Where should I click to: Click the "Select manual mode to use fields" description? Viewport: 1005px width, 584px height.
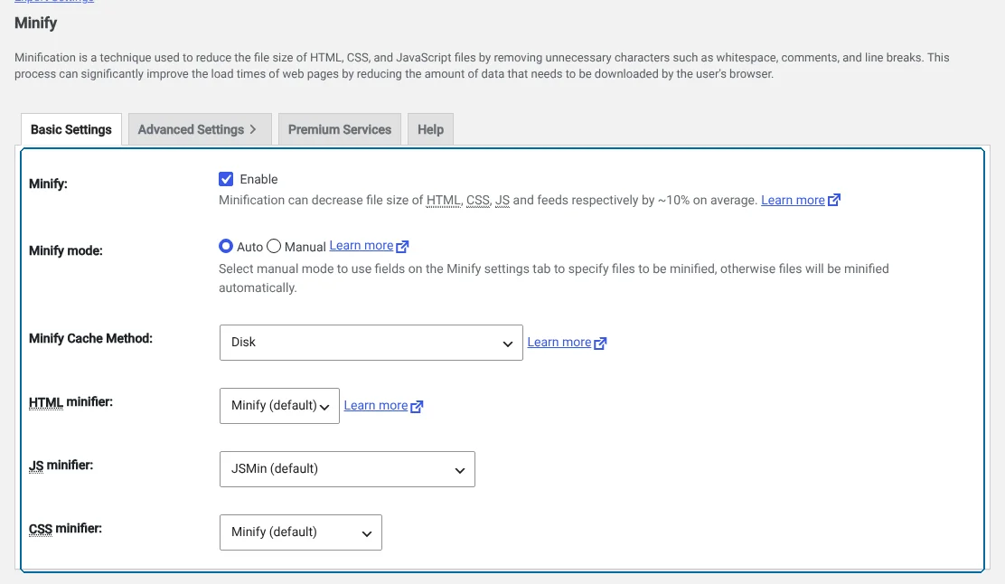tap(554, 278)
